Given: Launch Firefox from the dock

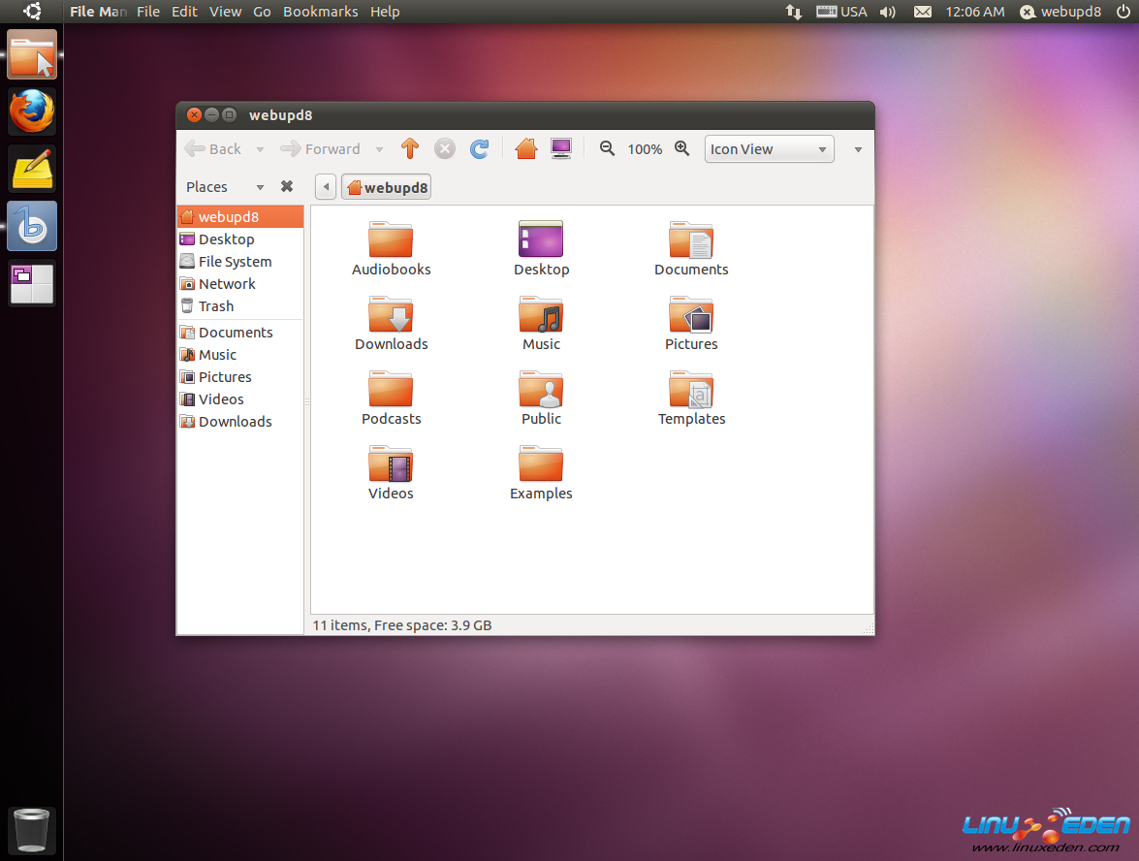Looking at the screenshot, I should [32, 112].
